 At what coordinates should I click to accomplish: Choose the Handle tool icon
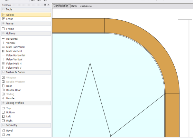pyautogui.click(x=3, y=98)
